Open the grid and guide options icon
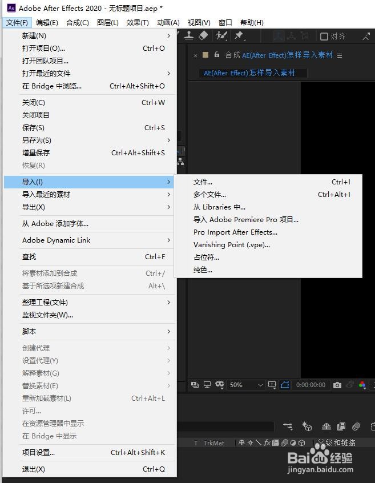The height and width of the screenshot is (483, 375). 272,385
